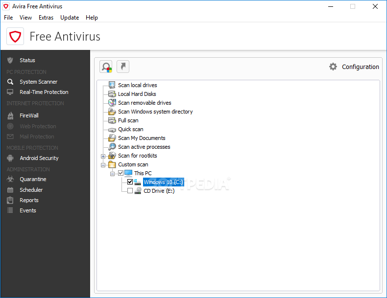This screenshot has width=387, height=298.
Task: Select Scan removable drives profile text
Action: click(x=145, y=103)
